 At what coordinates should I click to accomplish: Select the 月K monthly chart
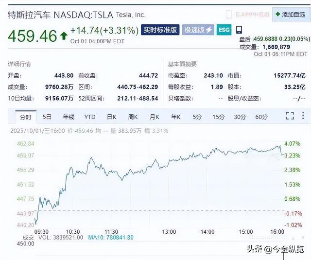point(154,117)
